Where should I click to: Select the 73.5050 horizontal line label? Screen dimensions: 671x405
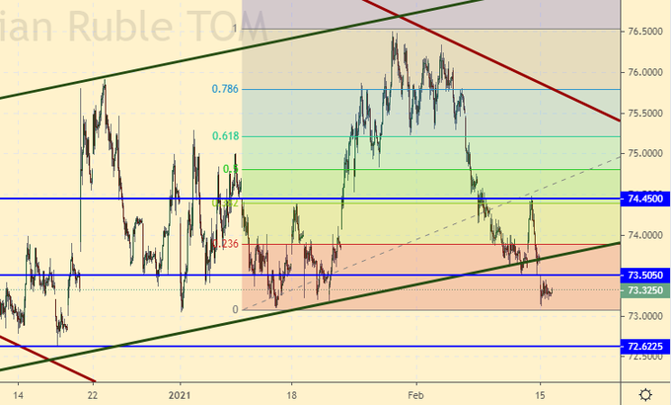(645, 275)
